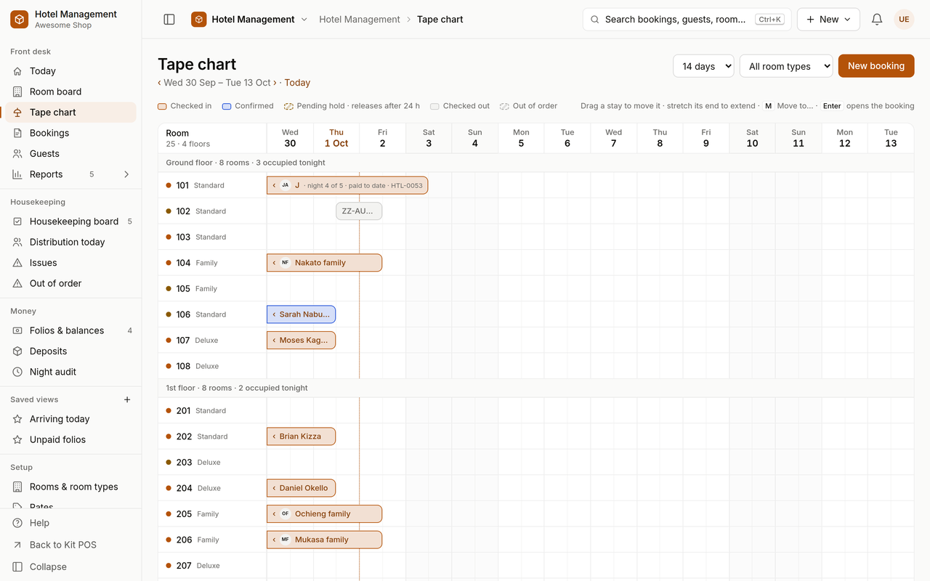Advance date range with chevron after 13 Oct
930x581 pixels.
[x=275, y=83]
